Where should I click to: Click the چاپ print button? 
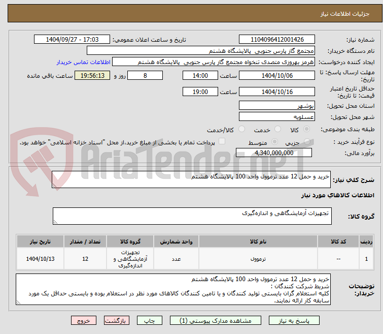(150, 321)
